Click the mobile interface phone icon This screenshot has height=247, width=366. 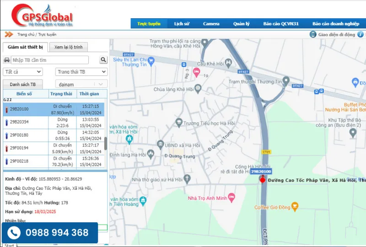313,34
